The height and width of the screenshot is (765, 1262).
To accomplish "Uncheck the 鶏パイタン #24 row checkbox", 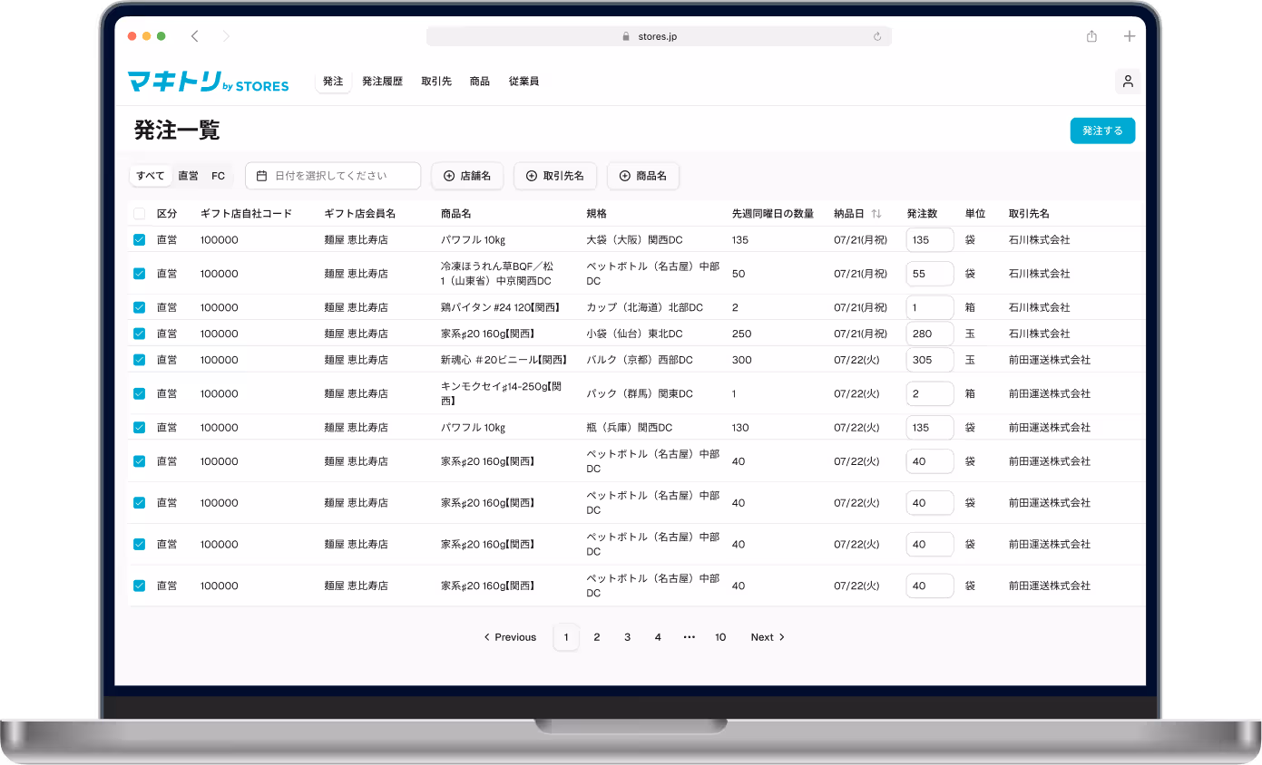I will coord(139,307).
